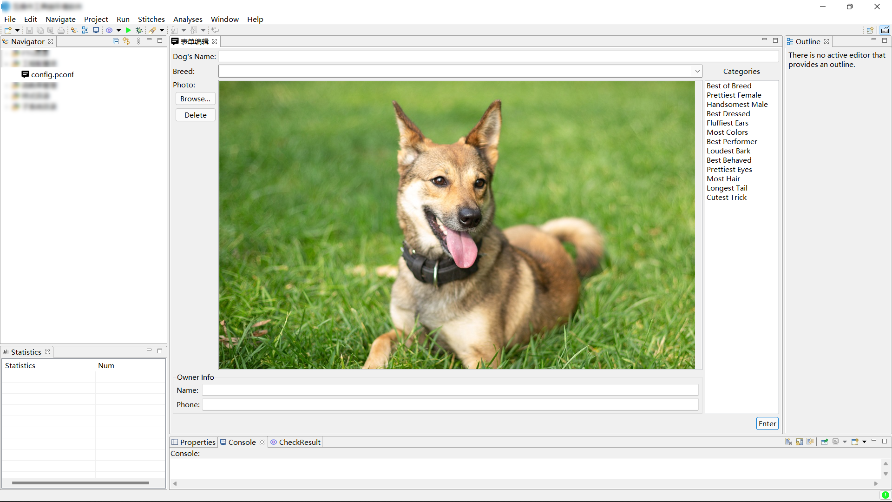Click the dog photo preview
The width and height of the screenshot is (892, 502).
[457, 225]
